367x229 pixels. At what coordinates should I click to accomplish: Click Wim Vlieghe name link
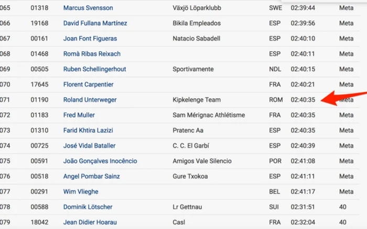(x=81, y=192)
